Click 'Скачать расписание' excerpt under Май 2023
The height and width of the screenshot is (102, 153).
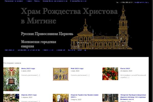tap(80, 75)
